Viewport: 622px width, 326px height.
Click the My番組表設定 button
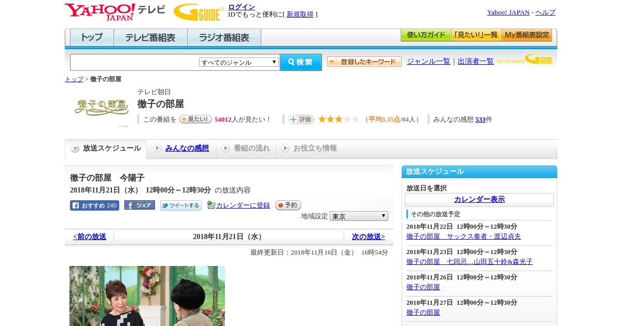(527, 35)
